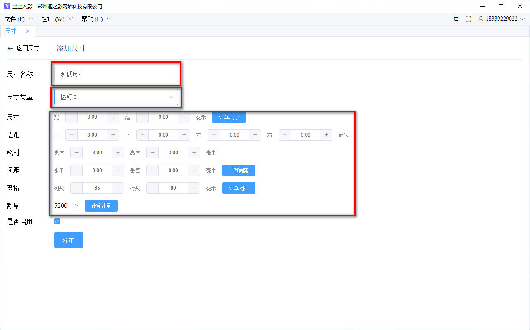Screen dimensions: 530x330
Task: Click the user account icon
Action: (x=481, y=19)
